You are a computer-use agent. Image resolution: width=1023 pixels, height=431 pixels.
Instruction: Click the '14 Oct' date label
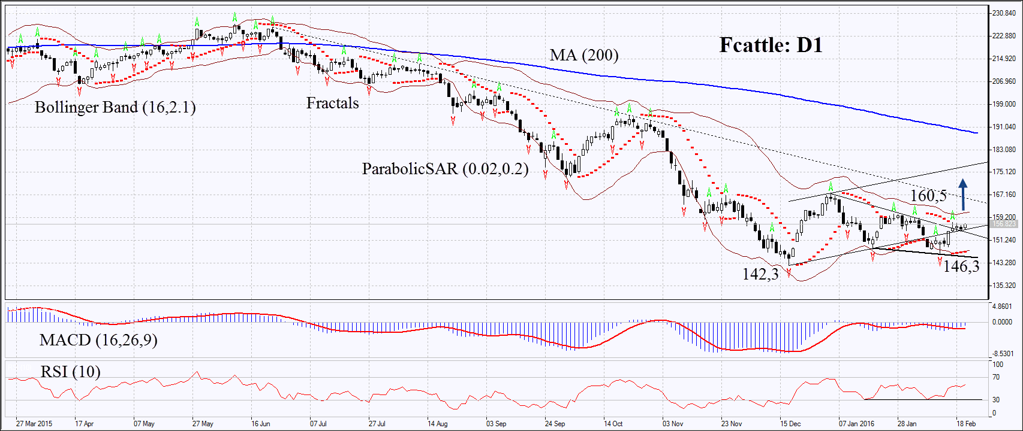click(613, 424)
